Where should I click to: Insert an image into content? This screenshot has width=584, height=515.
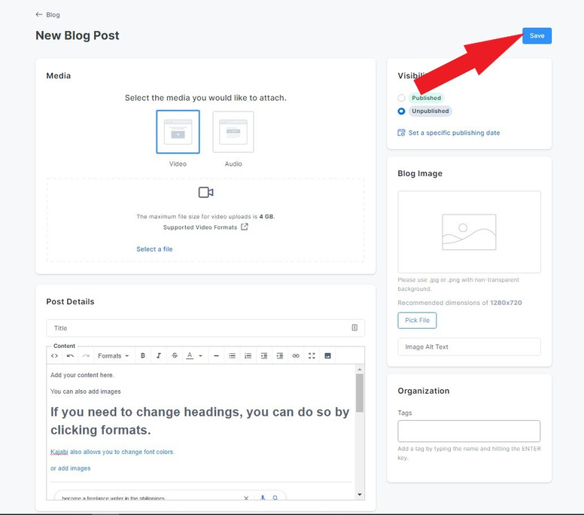[x=328, y=356]
